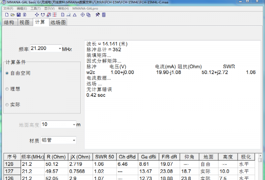The image size is (265, 180).
Task: Click the 高度 height column header
Action: point(228,157)
